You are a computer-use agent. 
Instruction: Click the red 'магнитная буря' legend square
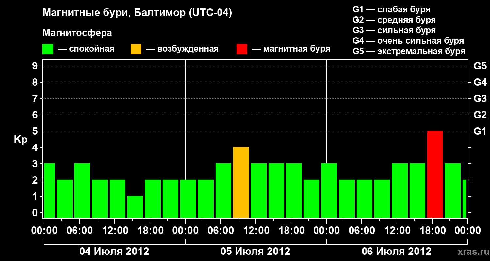tap(242, 49)
